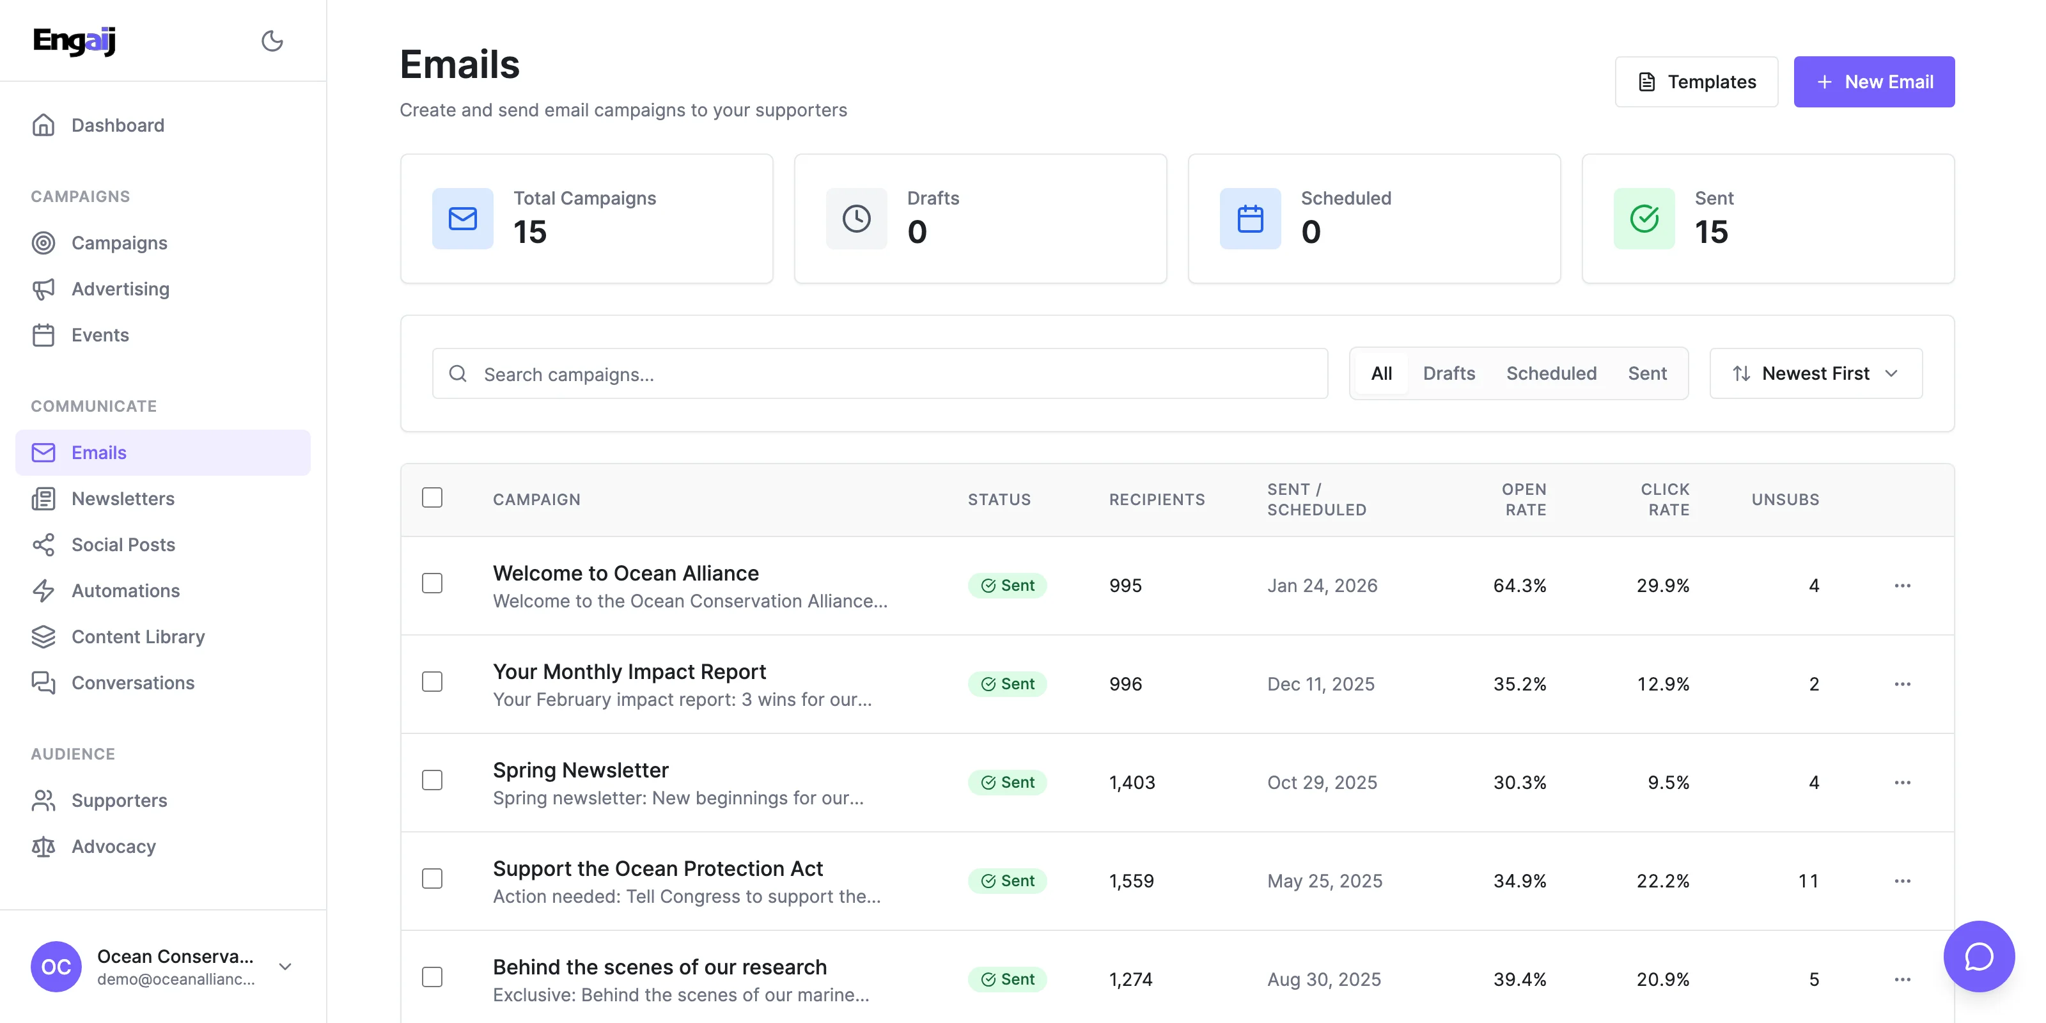
Task: Toggle dark mode moon icon
Action: click(272, 40)
